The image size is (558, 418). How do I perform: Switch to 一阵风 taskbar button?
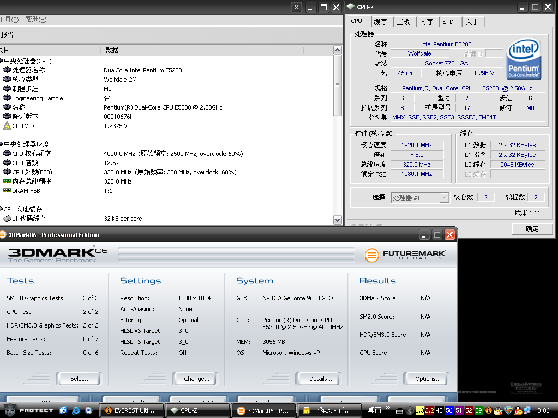coord(329,410)
